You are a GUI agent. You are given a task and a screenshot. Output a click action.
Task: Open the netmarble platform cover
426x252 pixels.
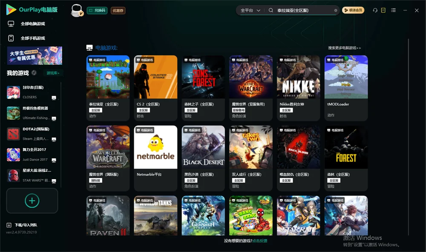click(155, 147)
